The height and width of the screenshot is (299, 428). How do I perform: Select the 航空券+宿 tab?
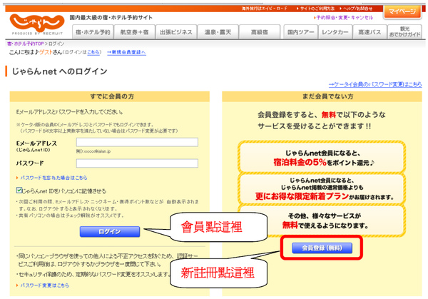[x=135, y=32]
